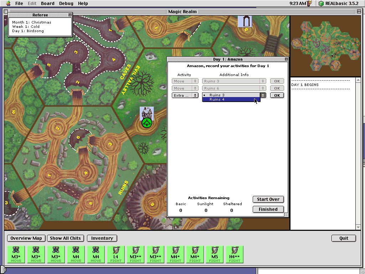
Task: Click 'Month 1: Christmas' in Referee window
Action: click(32, 22)
